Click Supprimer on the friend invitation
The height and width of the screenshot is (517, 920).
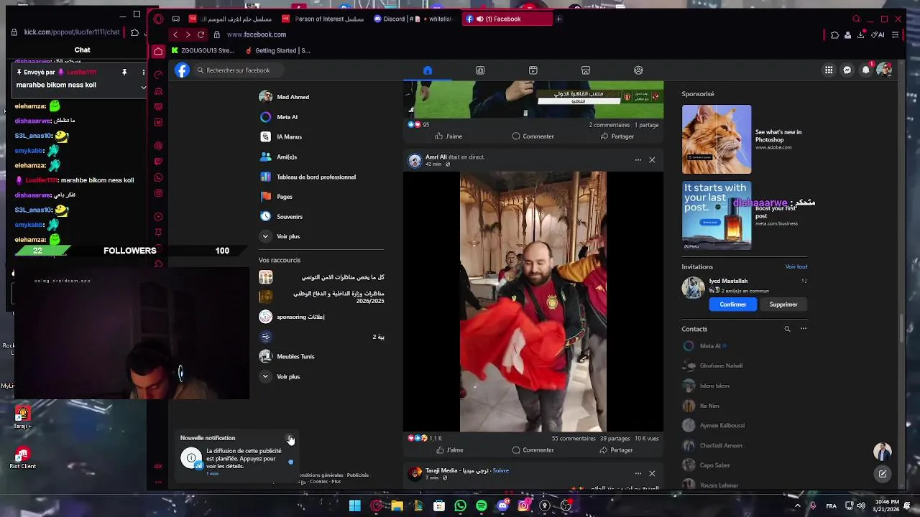(x=783, y=304)
